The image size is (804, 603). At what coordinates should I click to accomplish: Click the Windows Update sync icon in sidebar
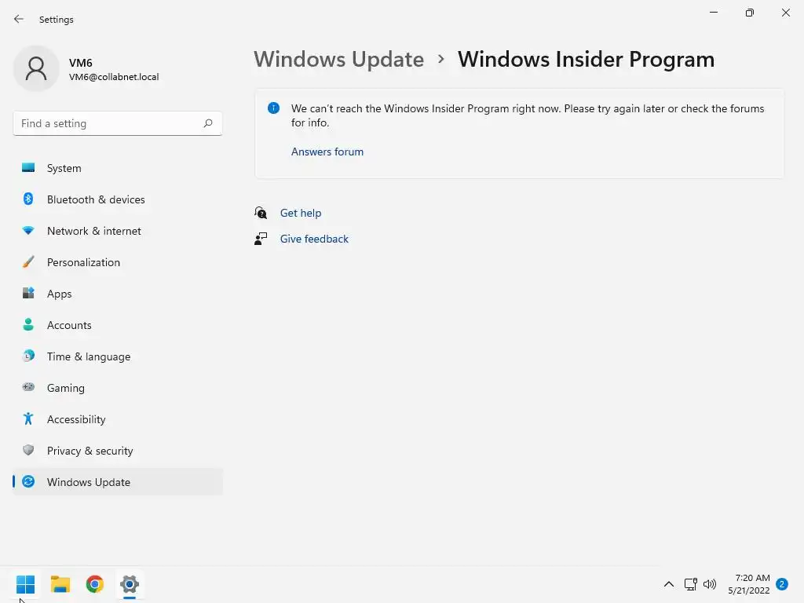(x=28, y=481)
